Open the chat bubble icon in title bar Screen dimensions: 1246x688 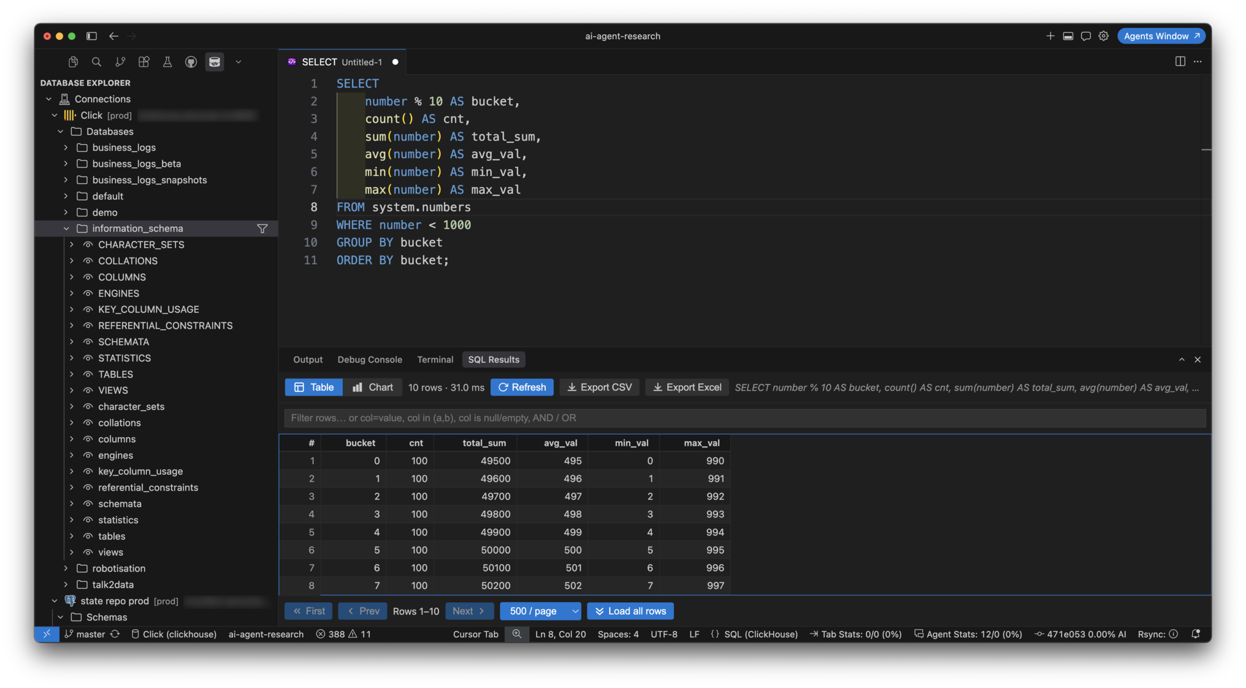pos(1086,36)
